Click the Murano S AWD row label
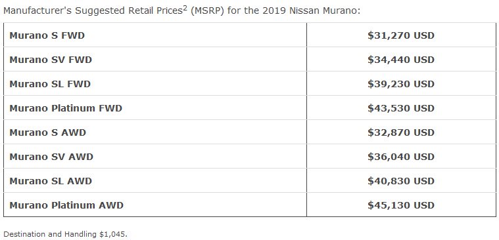This screenshot has height=240, width=499. (x=48, y=132)
